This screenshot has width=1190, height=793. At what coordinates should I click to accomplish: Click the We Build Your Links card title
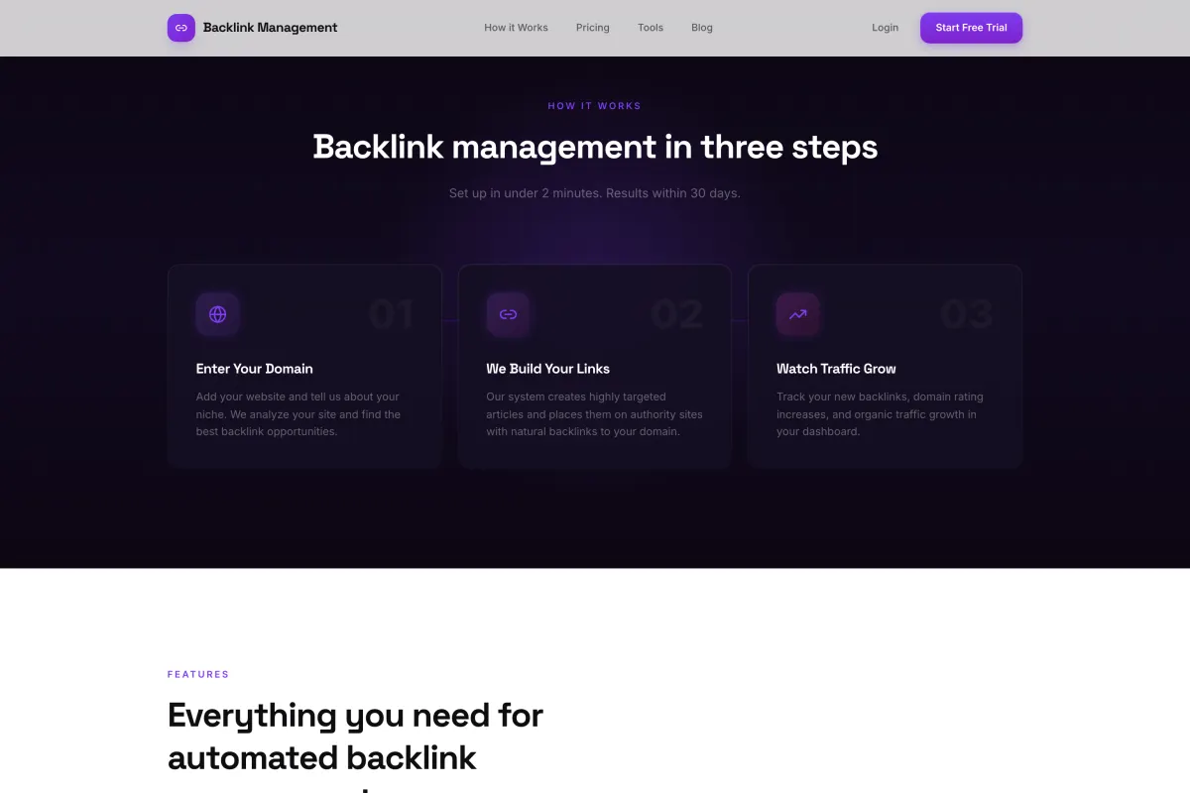[x=547, y=369]
